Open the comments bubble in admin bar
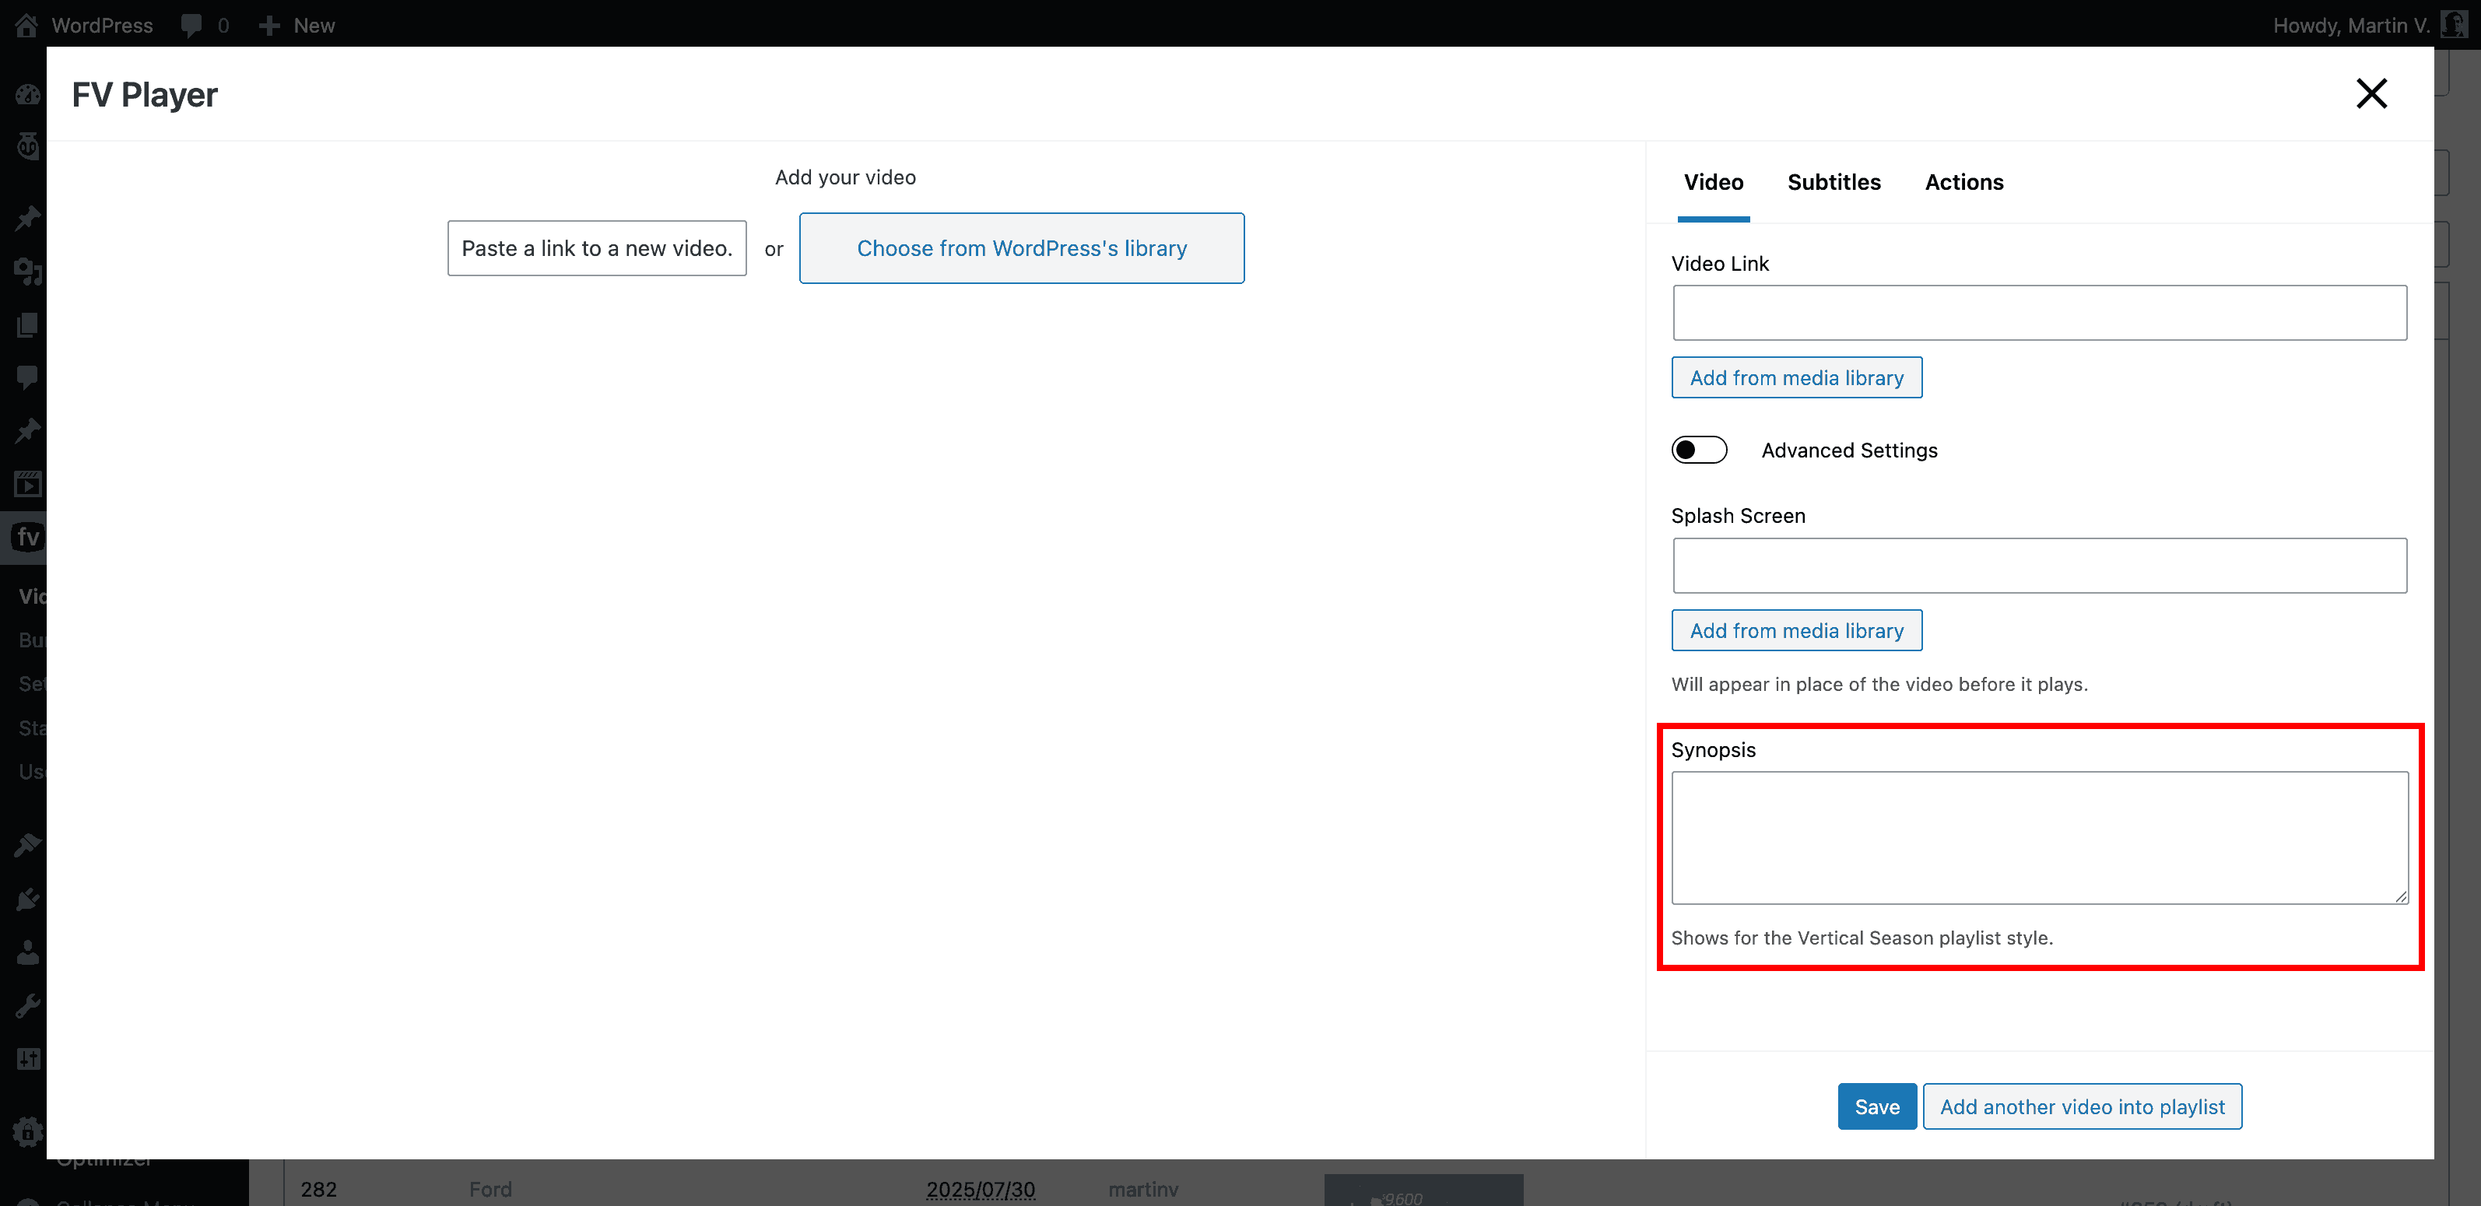Screen dimensions: 2481x1206 tap(191, 25)
